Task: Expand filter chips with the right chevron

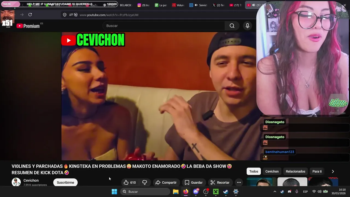Action: [333, 171]
